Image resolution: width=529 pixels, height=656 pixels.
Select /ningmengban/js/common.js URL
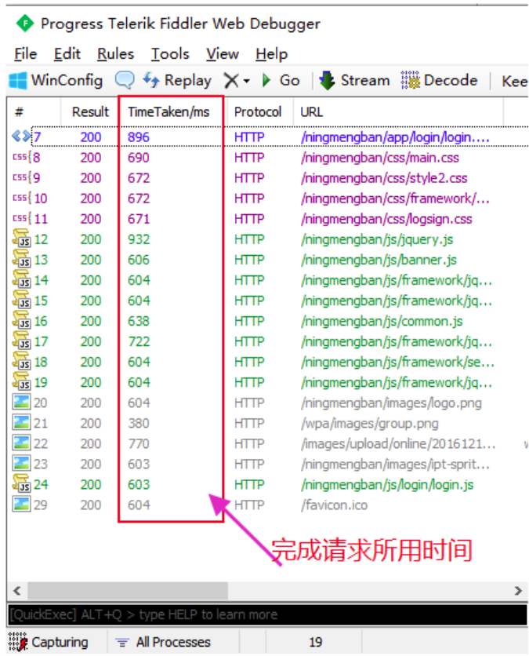(382, 321)
